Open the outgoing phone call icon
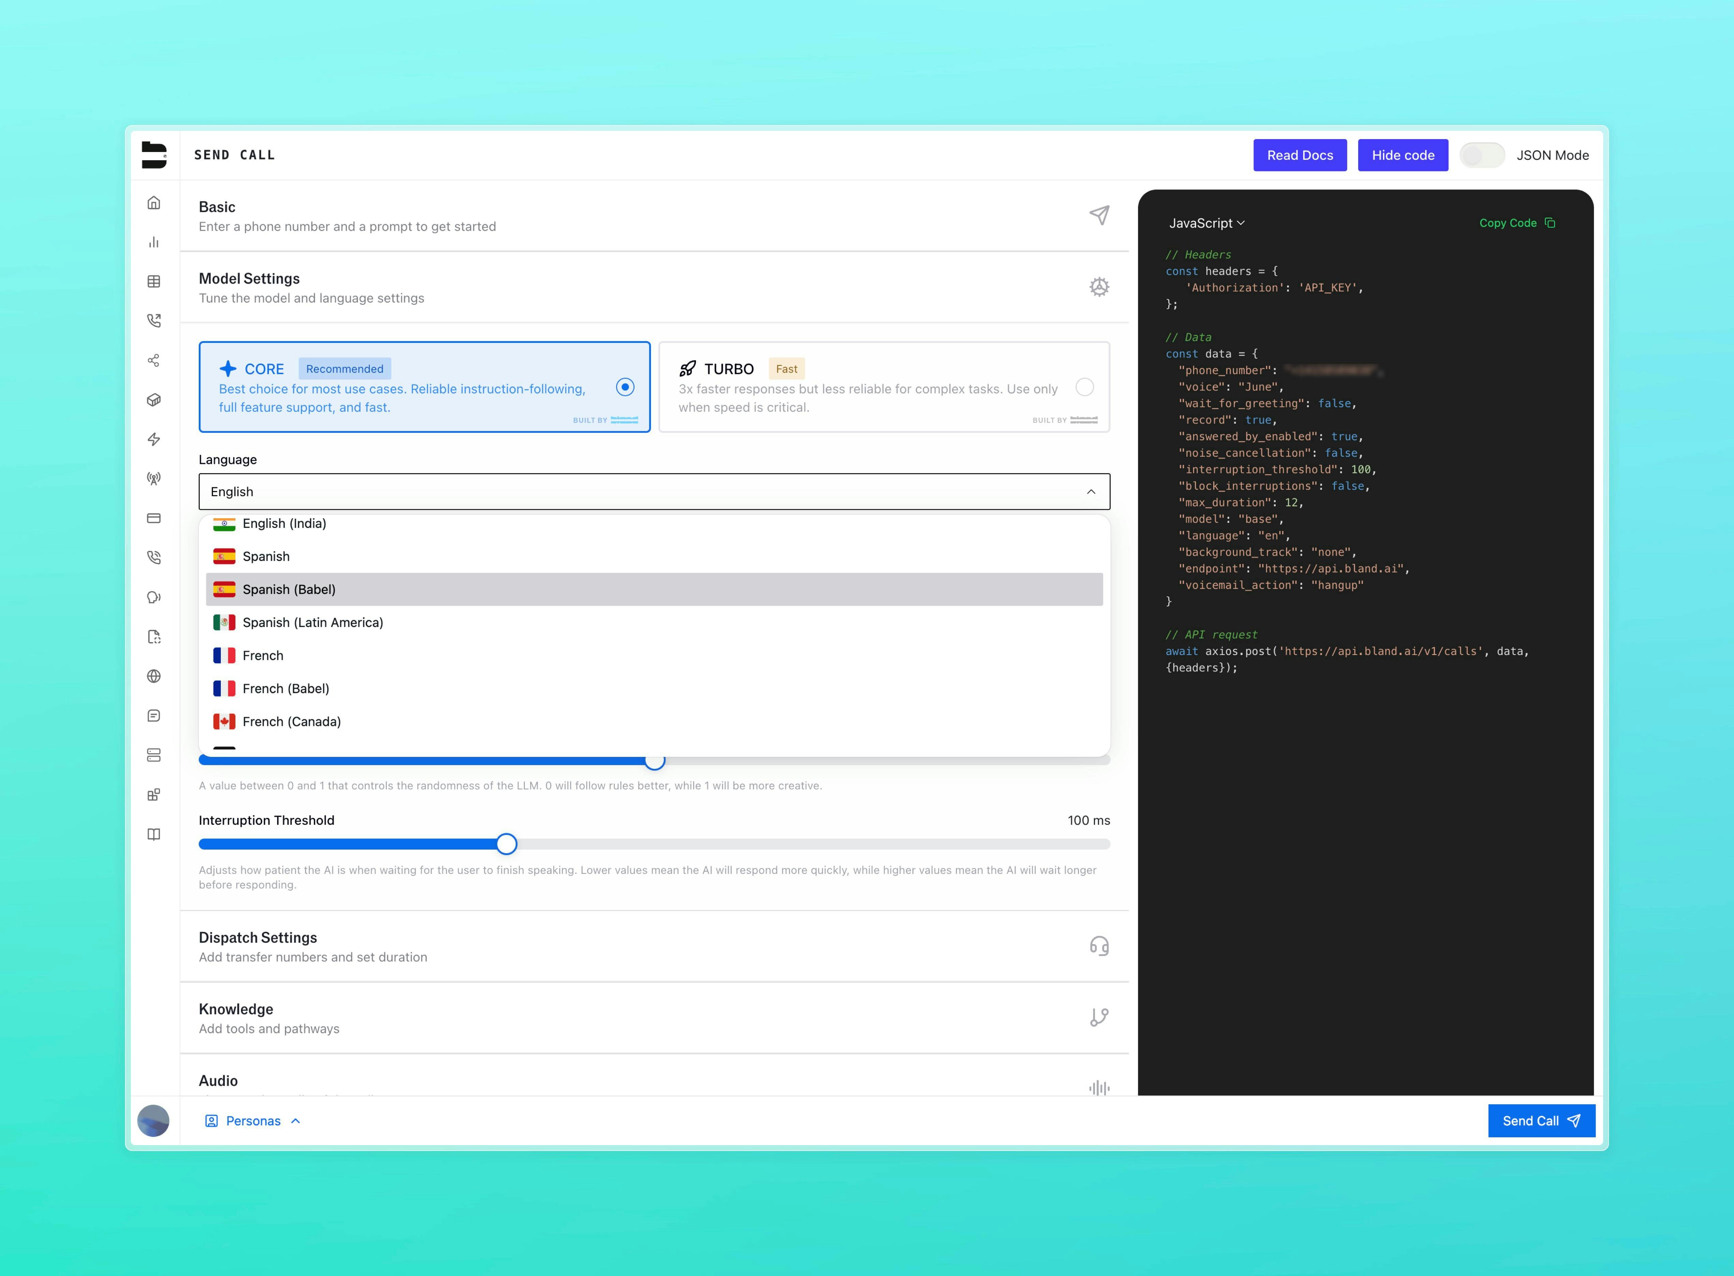The height and width of the screenshot is (1276, 1734). tap(154, 321)
